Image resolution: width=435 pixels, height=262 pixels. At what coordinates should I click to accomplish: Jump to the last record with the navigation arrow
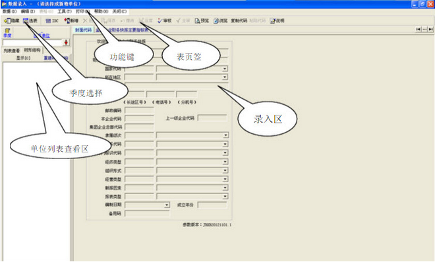(x=430, y=29)
